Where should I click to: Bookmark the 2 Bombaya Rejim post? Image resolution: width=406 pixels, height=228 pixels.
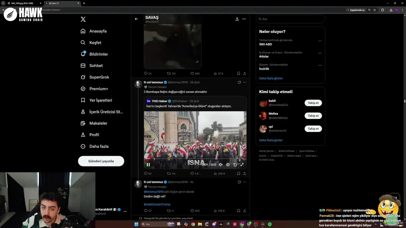tap(239, 174)
